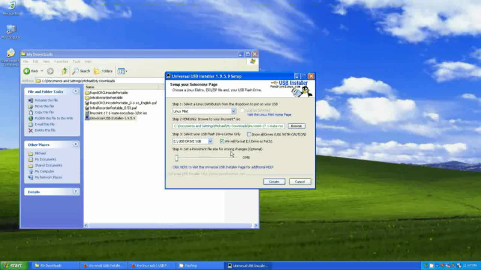Collapse the File and Folder Tasks panel
Screen dimensions: 481x270
point(76,91)
